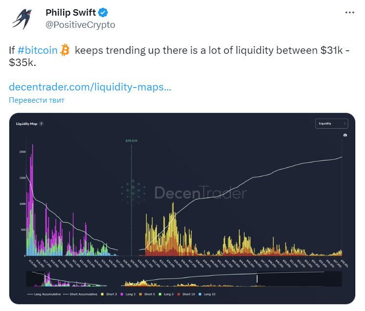Click the Liquidity Map help question mark
The height and width of the screenshot is (311, 365).
[x=41, y=124]
